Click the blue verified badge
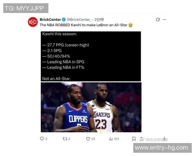Screen dimensions: 195x156 click(64, 19)
